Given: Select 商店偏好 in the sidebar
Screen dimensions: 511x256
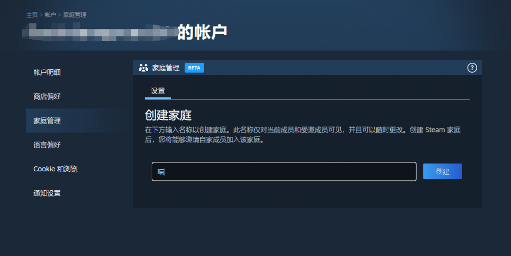Looking at the screenshot, I should pyautogui.click(x=47, y=96).
